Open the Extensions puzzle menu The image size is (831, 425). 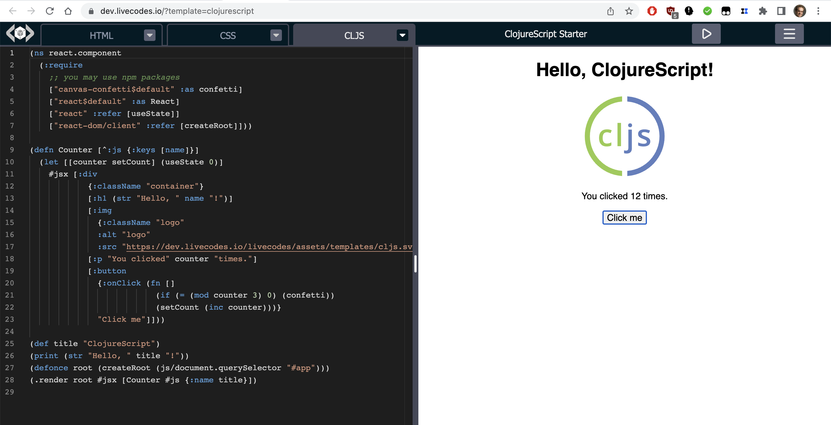[763, 11]
